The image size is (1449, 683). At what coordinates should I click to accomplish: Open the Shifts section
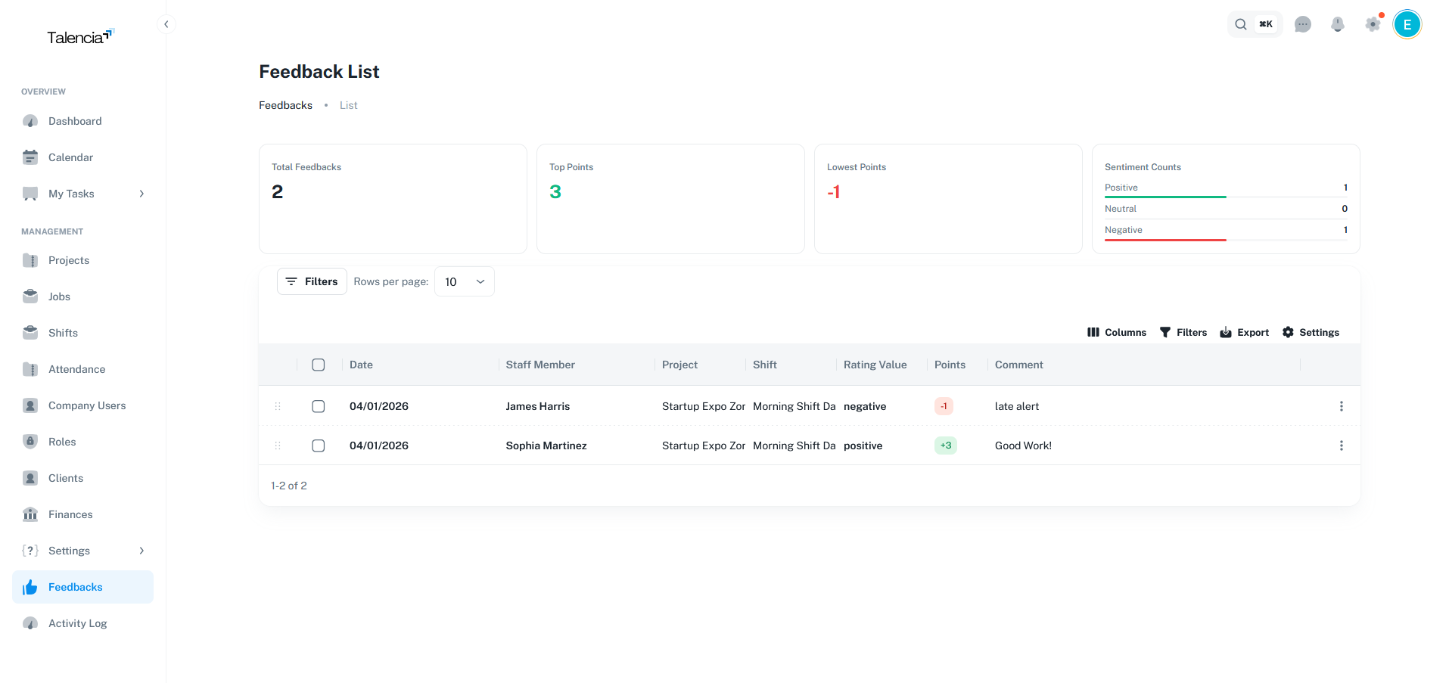(x=63, y=333)
